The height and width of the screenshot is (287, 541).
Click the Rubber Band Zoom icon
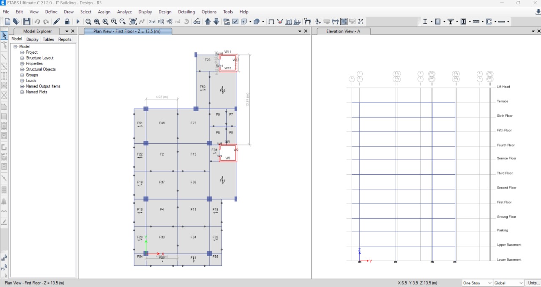pyautogui.click(x=88, y=22)
